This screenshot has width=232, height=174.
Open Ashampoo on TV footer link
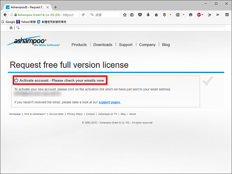[x=108, y=114]
